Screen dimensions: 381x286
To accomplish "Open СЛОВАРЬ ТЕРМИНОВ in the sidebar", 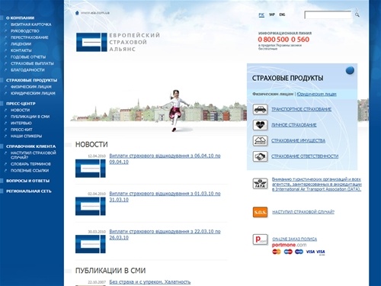I will (x=30, y=164).
